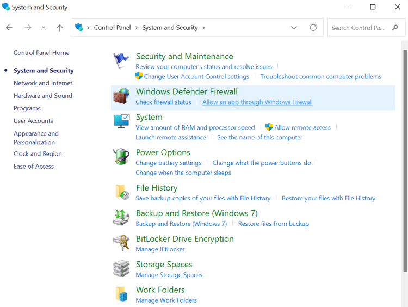Click the Power Options battery icon
The image size is (408, 307).
[121, 157]
